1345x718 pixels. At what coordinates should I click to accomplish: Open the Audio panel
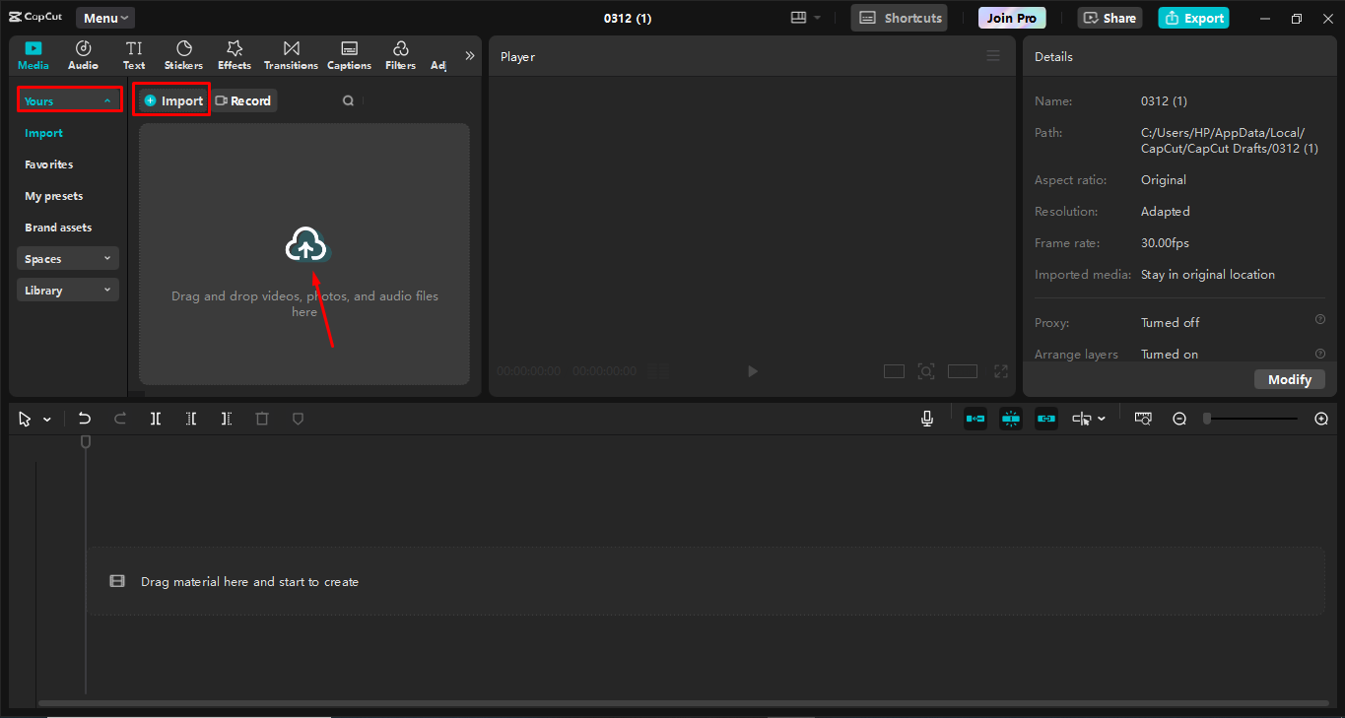(x=83, y=54)
